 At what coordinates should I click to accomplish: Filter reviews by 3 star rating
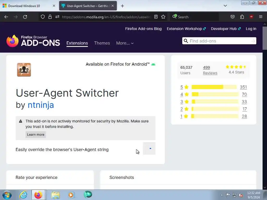coord(184,102)
